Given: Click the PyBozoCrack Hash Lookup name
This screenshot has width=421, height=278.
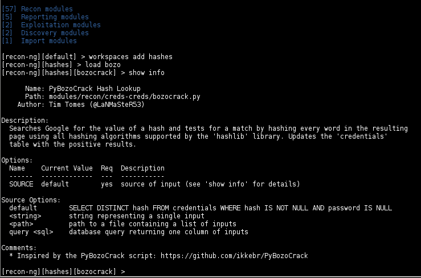Looking at the screenshot, I should (95, 89).
